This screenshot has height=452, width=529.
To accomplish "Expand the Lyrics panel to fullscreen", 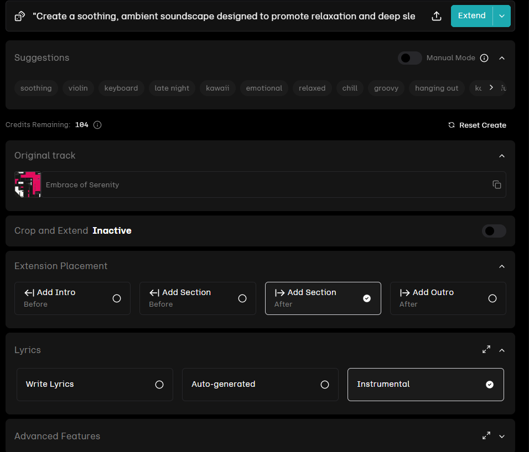I will pos(486,350).
